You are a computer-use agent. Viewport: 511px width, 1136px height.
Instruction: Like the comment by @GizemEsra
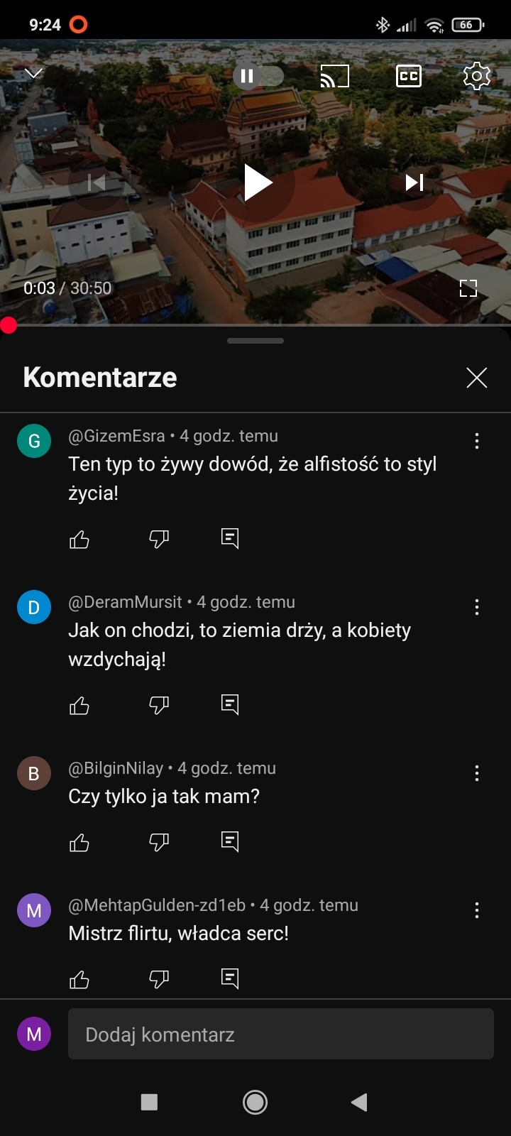pyautogui.click(x=79, y=540)
